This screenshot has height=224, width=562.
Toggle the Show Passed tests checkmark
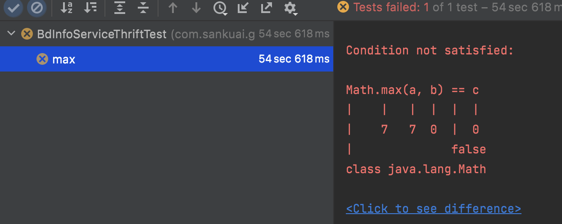14,8
